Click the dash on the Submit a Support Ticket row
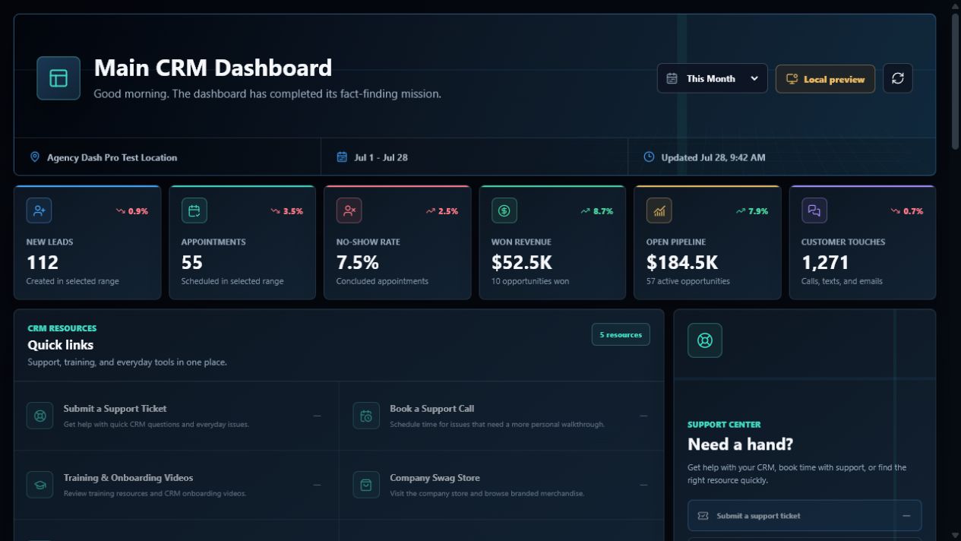The image size is (961, 541). (317, 416)
